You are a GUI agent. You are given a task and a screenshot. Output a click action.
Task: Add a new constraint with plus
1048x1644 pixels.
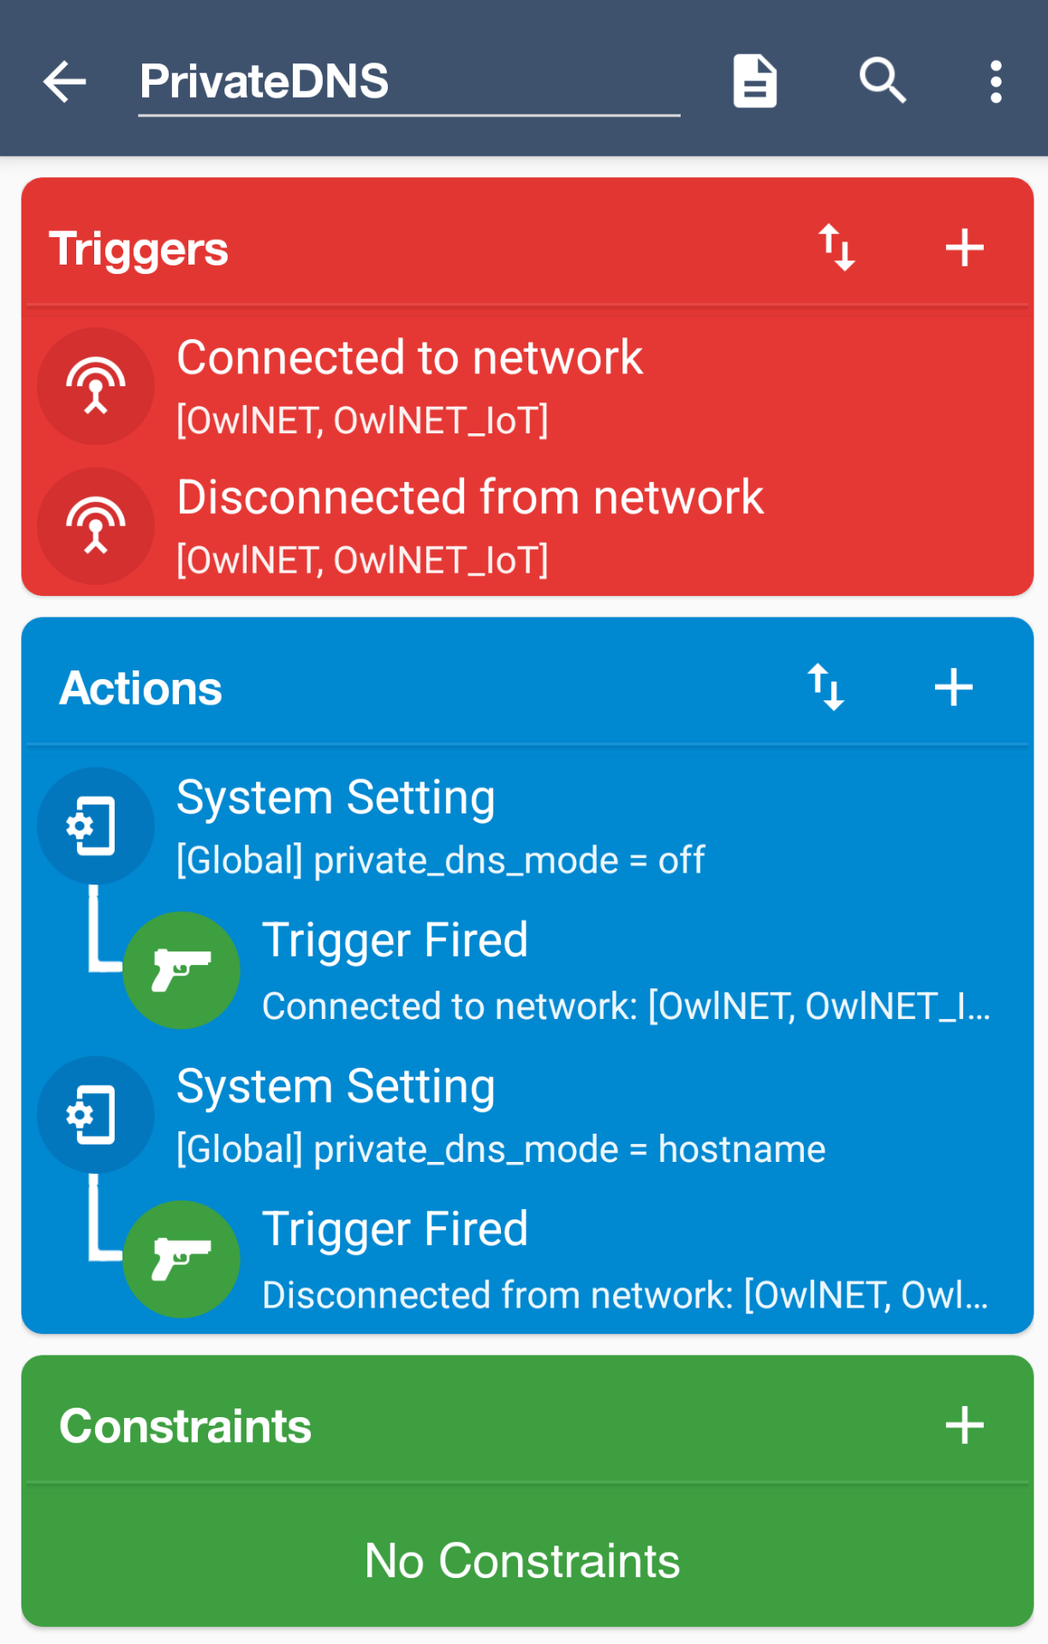[964, 1426]
